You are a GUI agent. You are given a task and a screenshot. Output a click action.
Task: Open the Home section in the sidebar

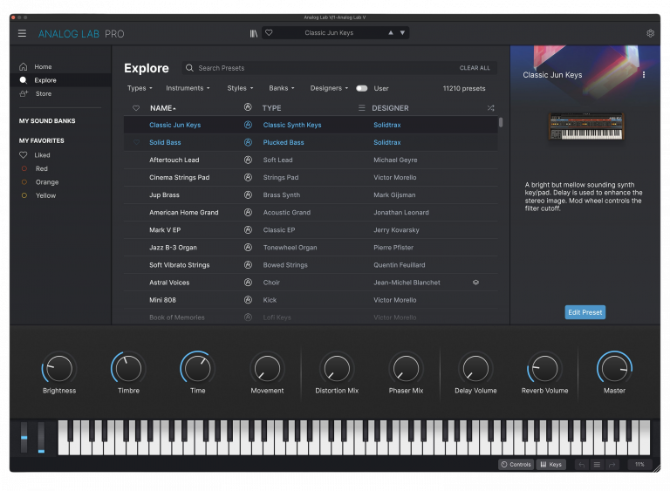click(x=43, y=66)
